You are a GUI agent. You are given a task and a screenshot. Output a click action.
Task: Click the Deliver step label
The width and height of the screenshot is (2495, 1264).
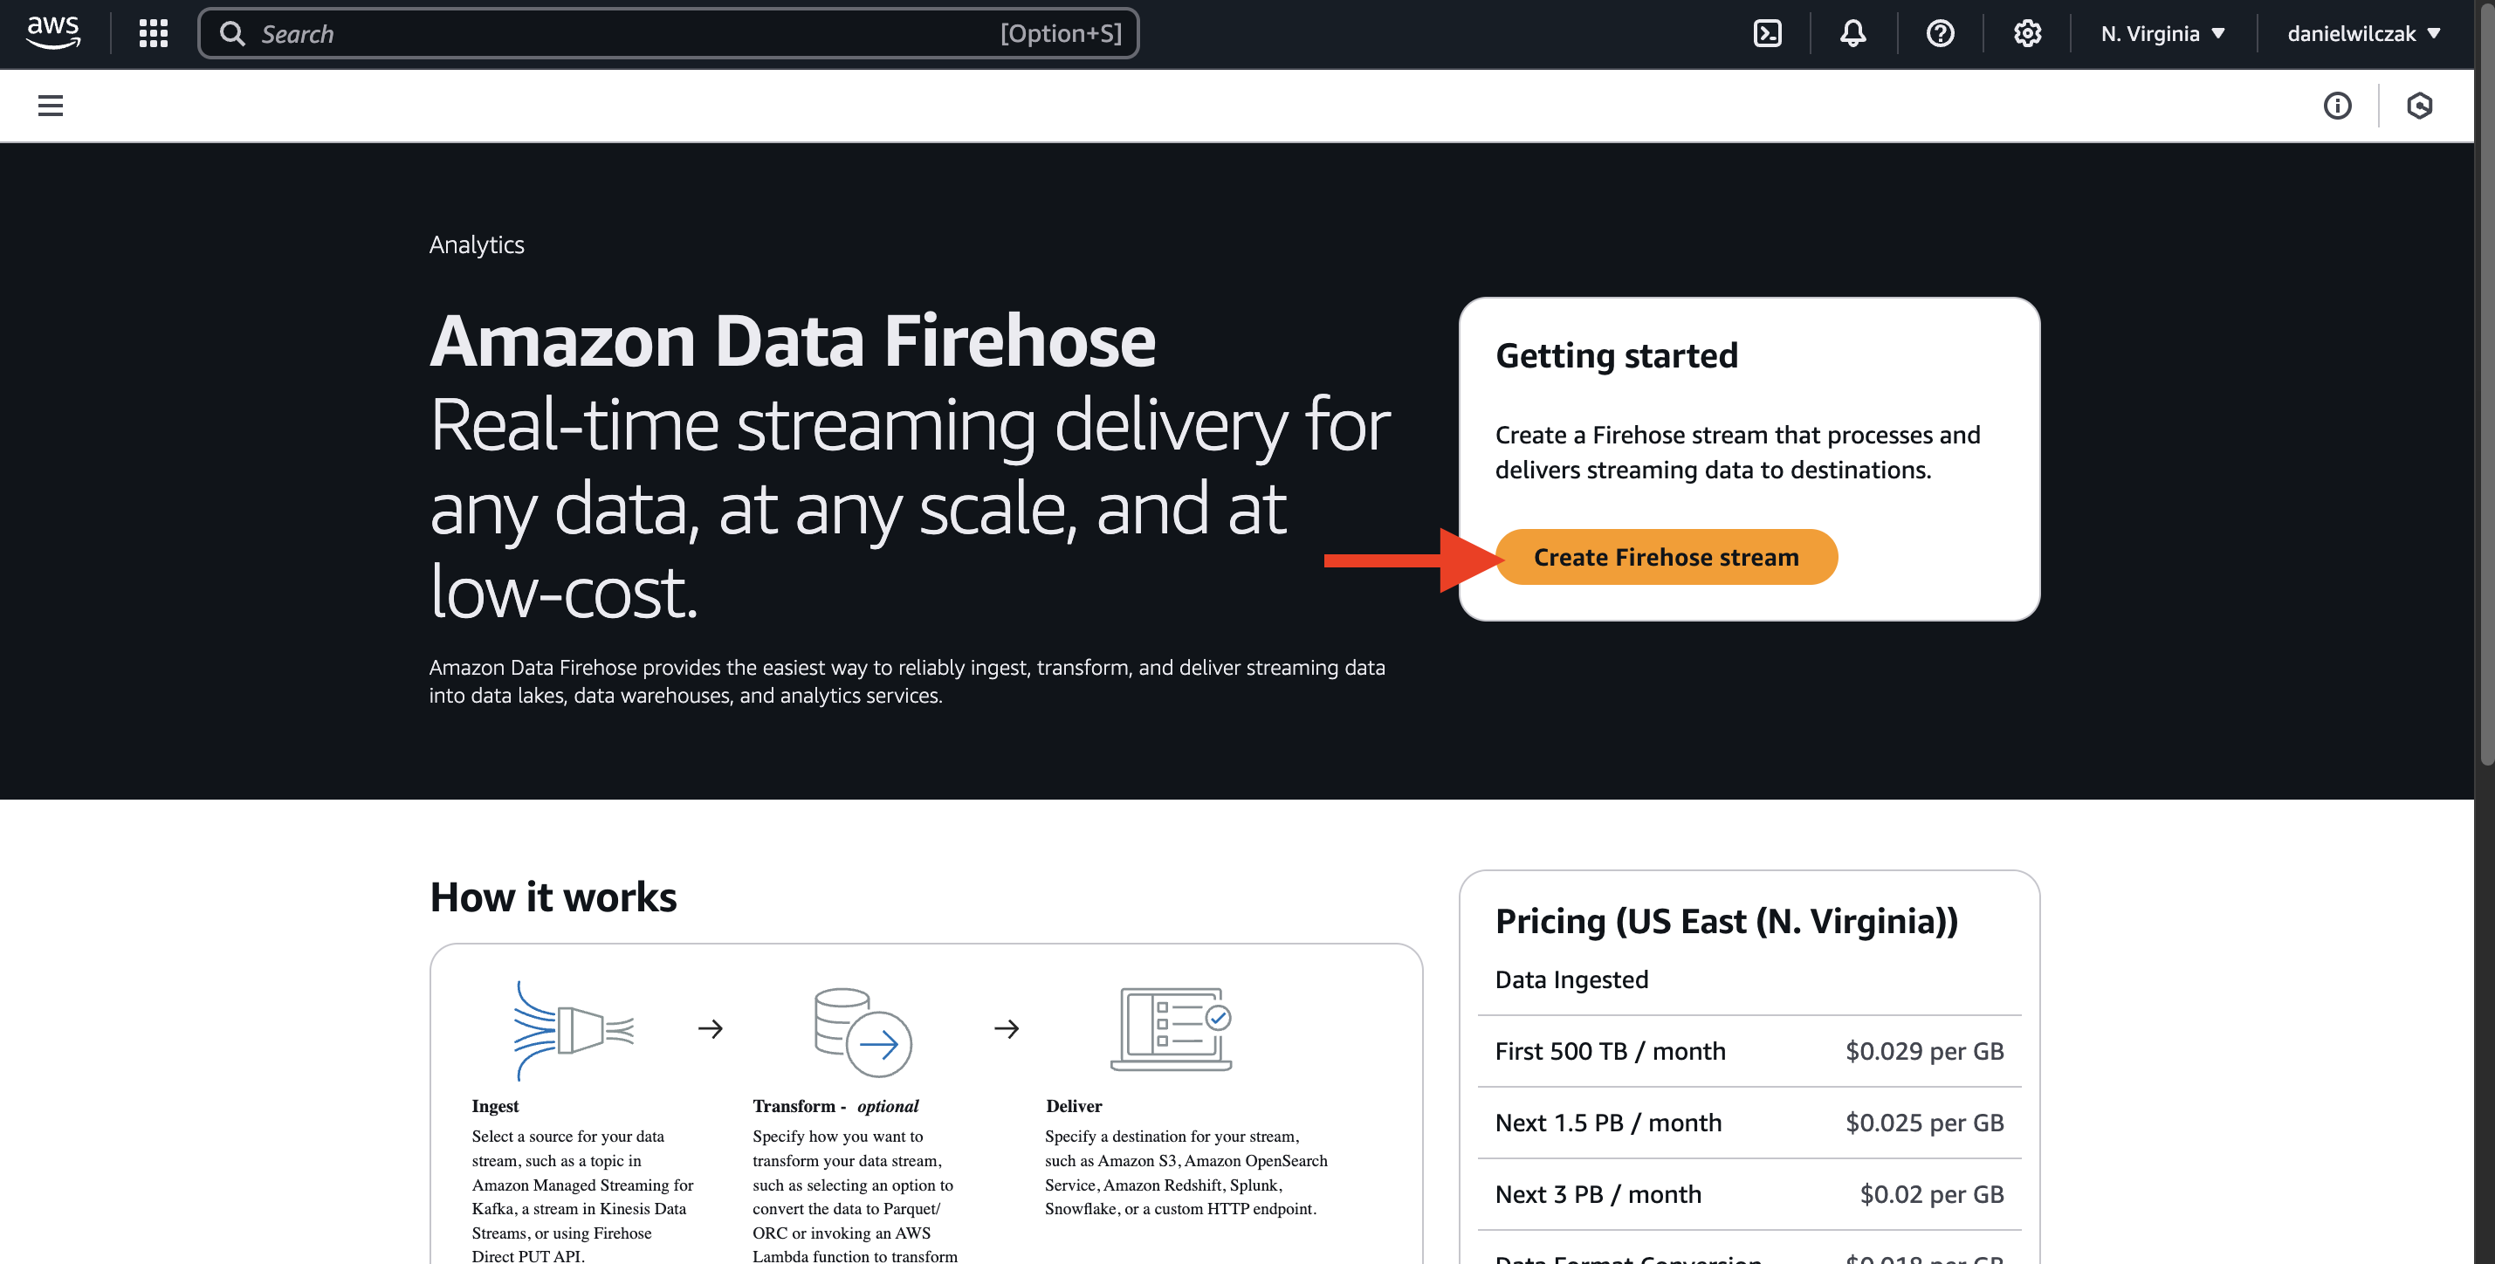coord(1073,1106)
